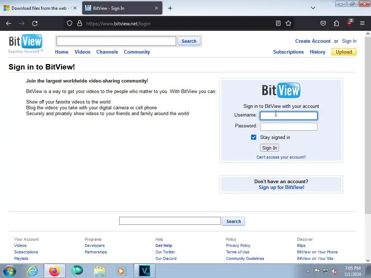371x278 pixels.
Task: Open Windows Explorer folder taskbar icon
Action: tap(100, 271)
